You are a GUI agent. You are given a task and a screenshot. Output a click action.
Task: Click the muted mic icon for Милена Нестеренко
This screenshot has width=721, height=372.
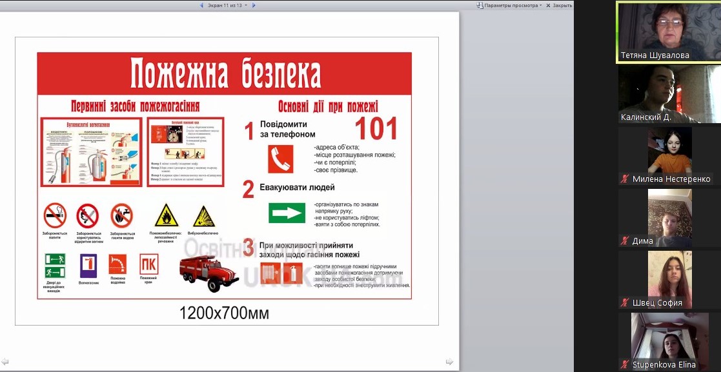(625, 179)
